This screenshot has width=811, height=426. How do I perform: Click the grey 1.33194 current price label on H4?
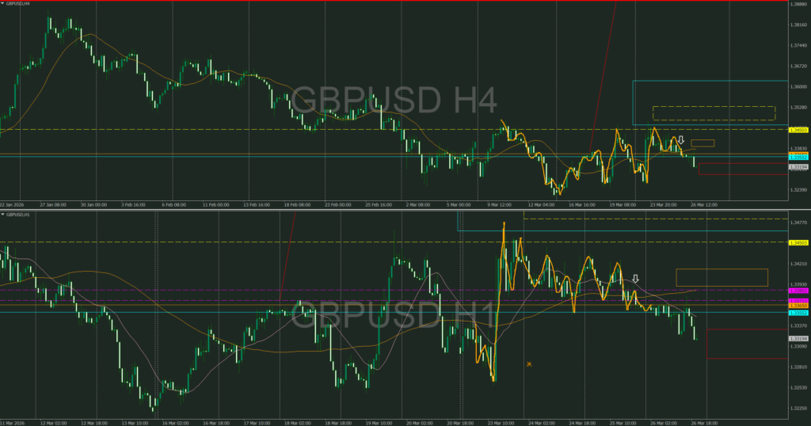(798, 167)
